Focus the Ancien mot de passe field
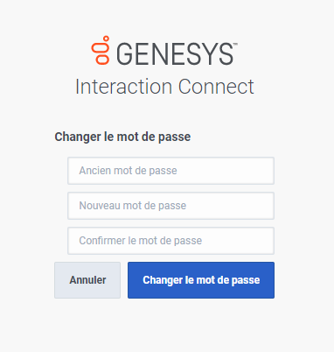334x352 pixels. click(x=170, y=171)
